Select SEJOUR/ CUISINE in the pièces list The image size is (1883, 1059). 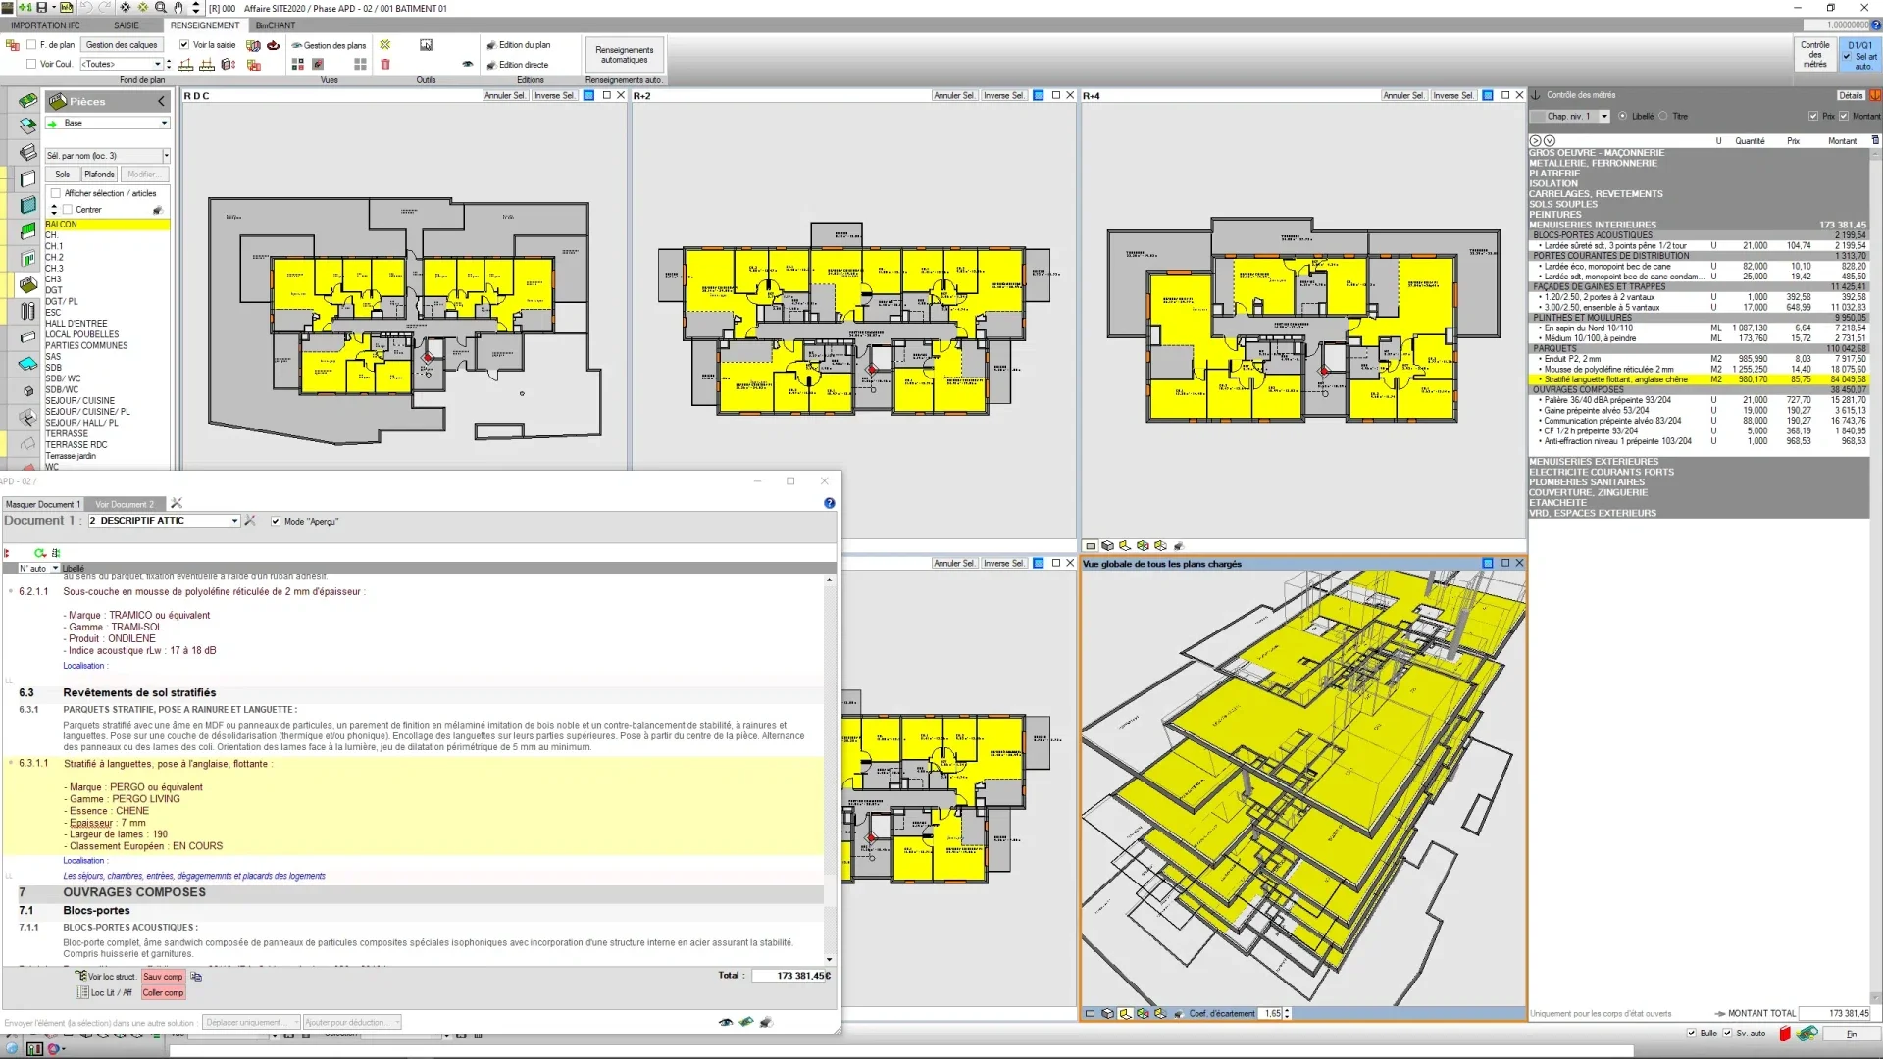79,401
